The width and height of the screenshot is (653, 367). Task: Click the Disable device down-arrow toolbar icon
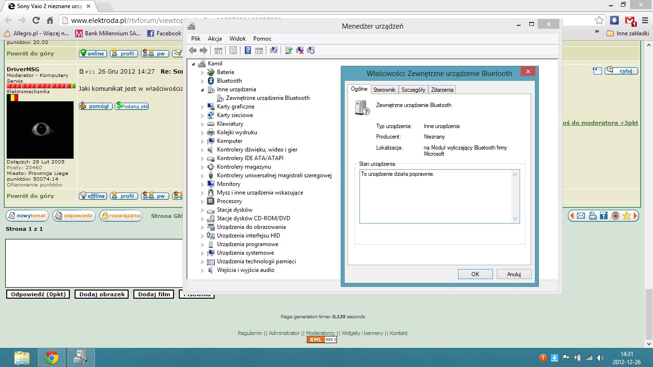[311, 50]
